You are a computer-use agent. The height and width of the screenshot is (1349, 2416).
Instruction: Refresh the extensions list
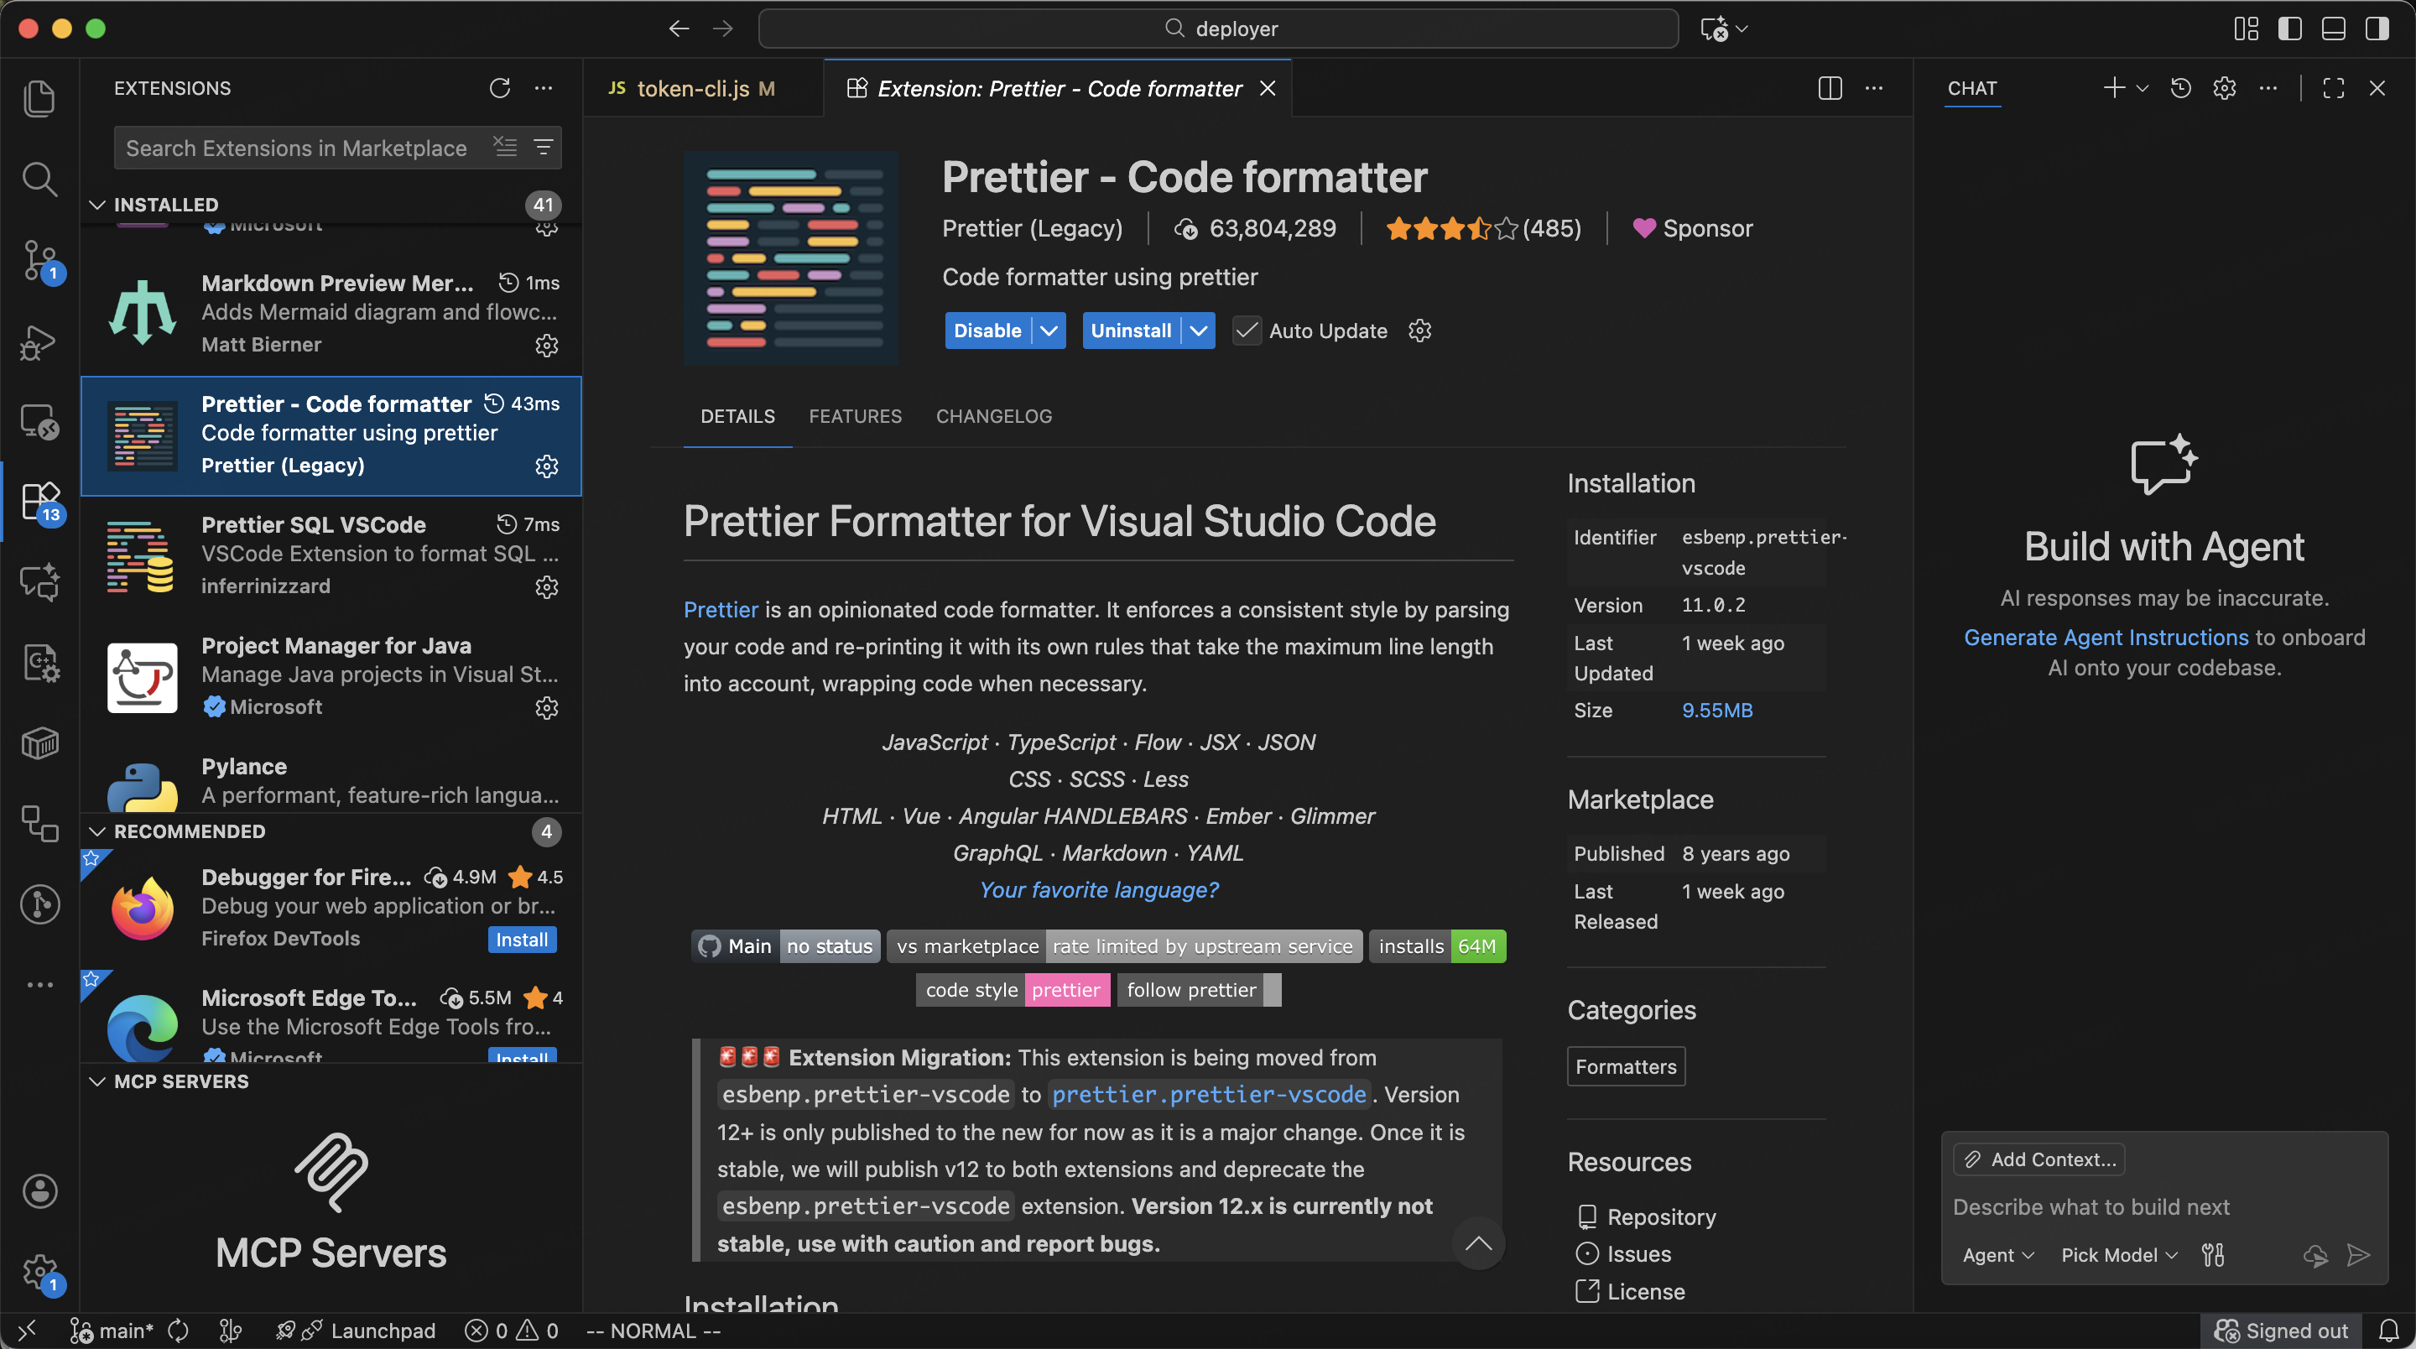click(x=499, y=88)
